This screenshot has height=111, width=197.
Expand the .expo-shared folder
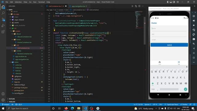click(25, 20)
